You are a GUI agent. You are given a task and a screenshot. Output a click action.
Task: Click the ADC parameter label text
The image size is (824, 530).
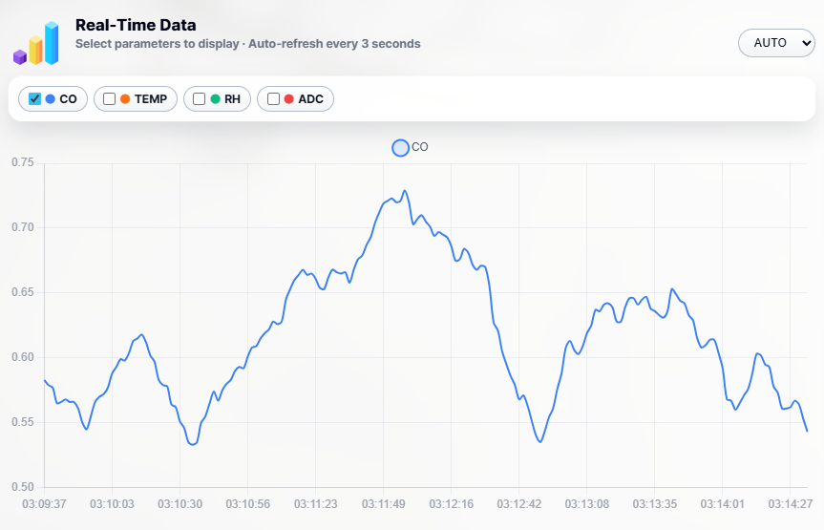(310, 99)
